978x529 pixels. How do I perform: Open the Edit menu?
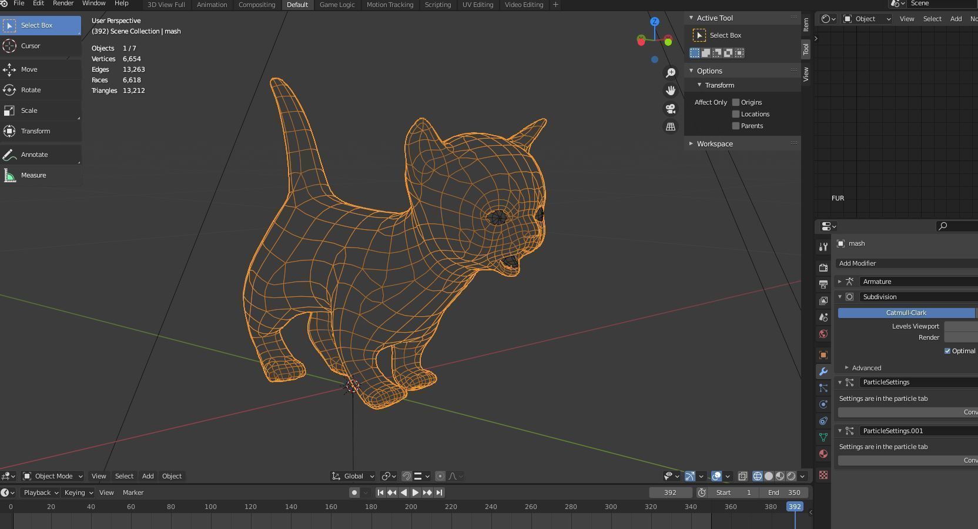[38, 4]
